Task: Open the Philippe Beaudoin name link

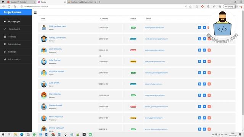Action: click(x=58, y=26)
